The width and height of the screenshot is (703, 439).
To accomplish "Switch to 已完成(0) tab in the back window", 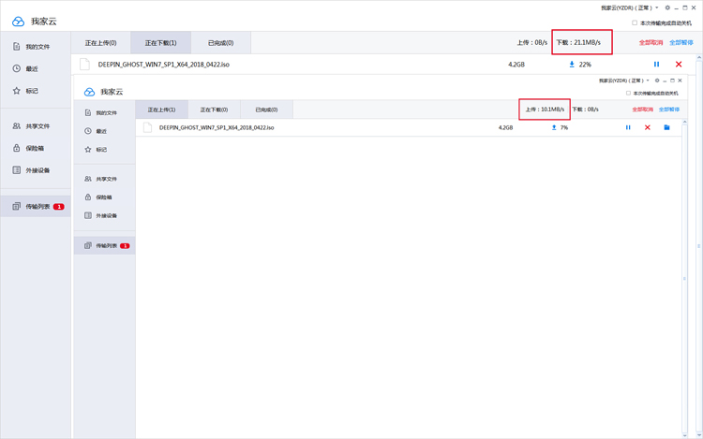I will 221,43.
